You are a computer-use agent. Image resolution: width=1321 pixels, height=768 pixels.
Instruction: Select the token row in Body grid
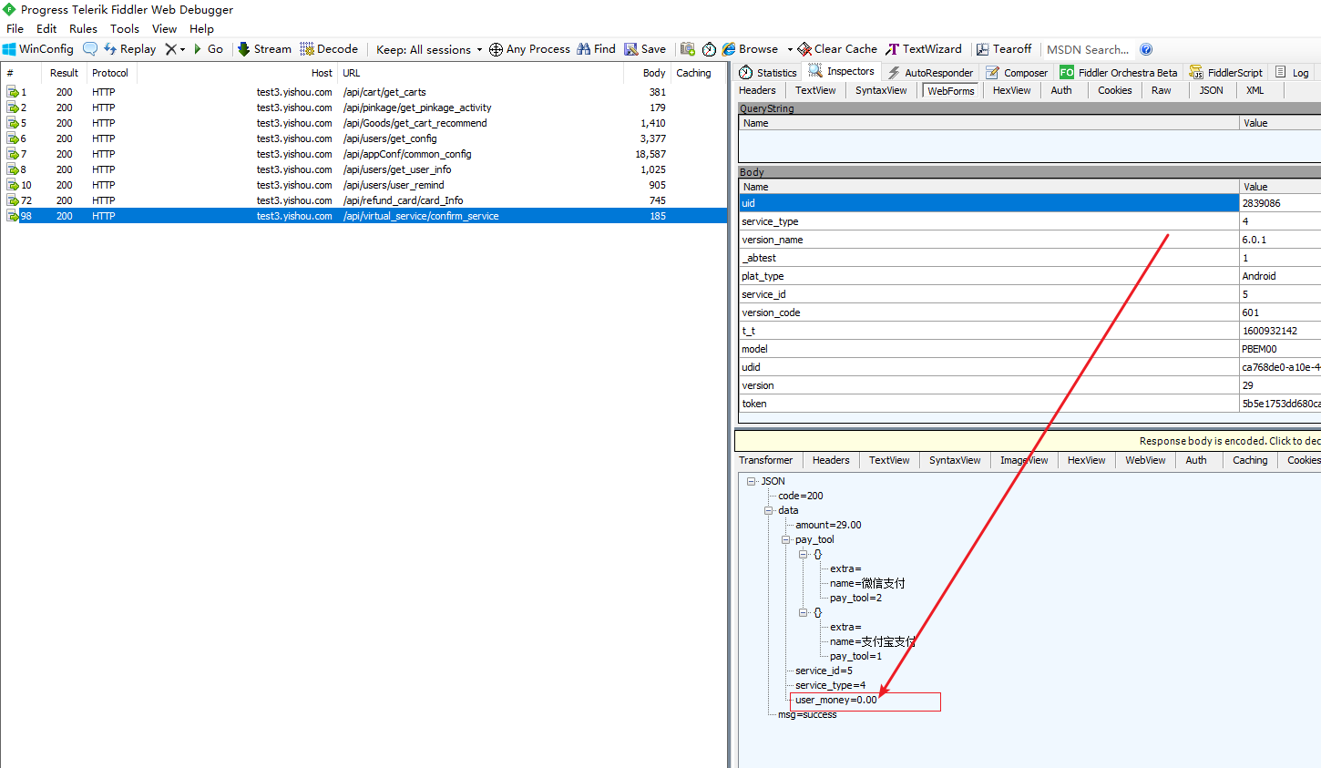pyautogui.click(x=1029, y=404)
